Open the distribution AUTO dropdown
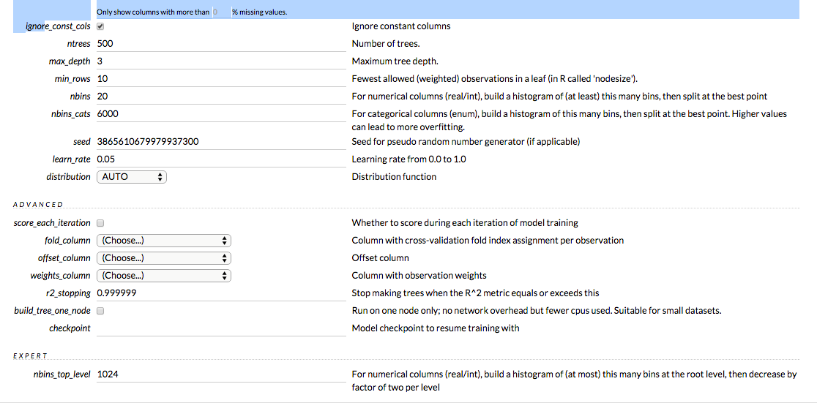The height and width of the screenshot is (403, 817). tap(132, 177)
